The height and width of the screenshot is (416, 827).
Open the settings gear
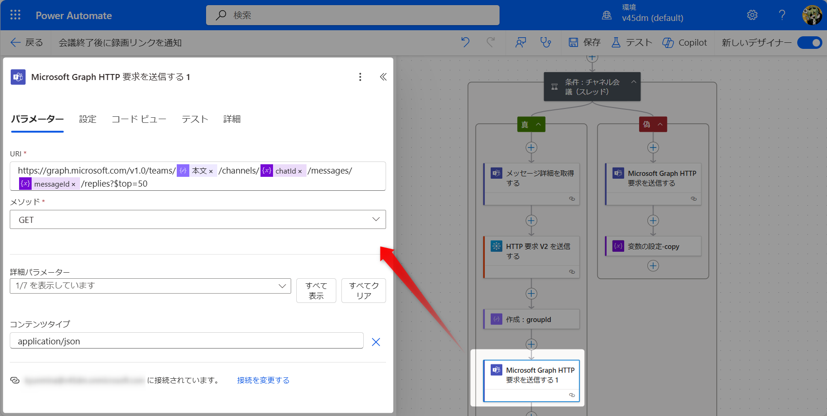(752, 15)
